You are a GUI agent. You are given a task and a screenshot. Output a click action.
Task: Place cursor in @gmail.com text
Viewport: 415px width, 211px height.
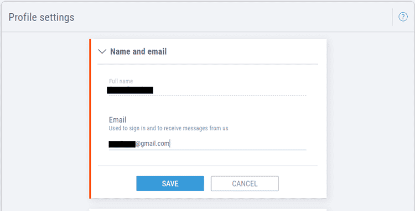point(153,144)
